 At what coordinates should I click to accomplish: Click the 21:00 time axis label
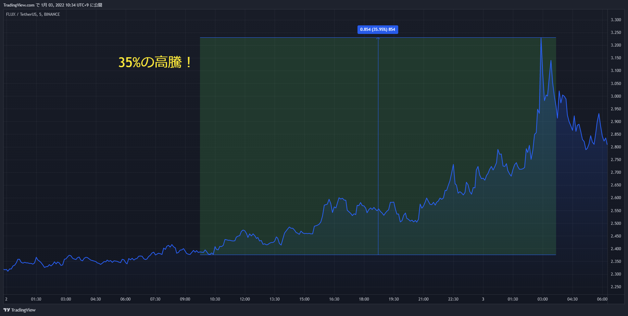423,299
